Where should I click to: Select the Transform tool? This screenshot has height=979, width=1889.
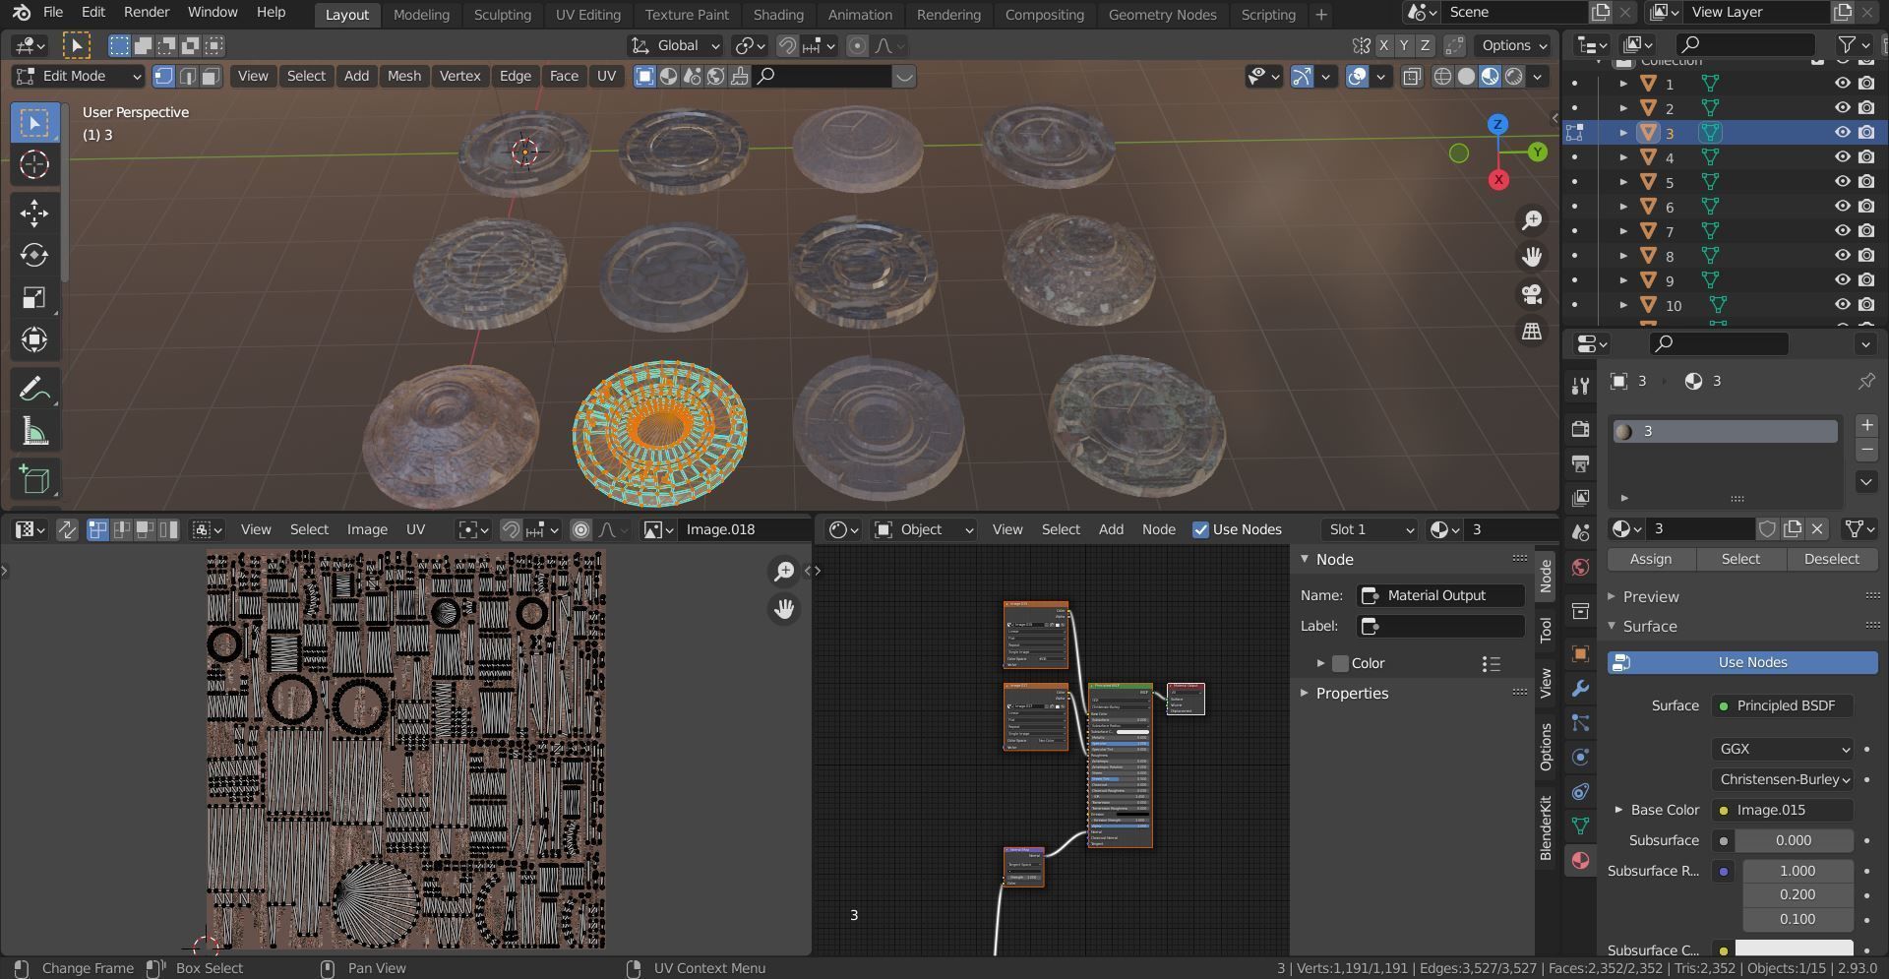coord(34,340)
